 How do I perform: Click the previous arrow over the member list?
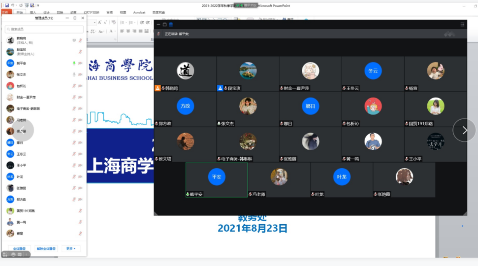[x=23, y=130]
